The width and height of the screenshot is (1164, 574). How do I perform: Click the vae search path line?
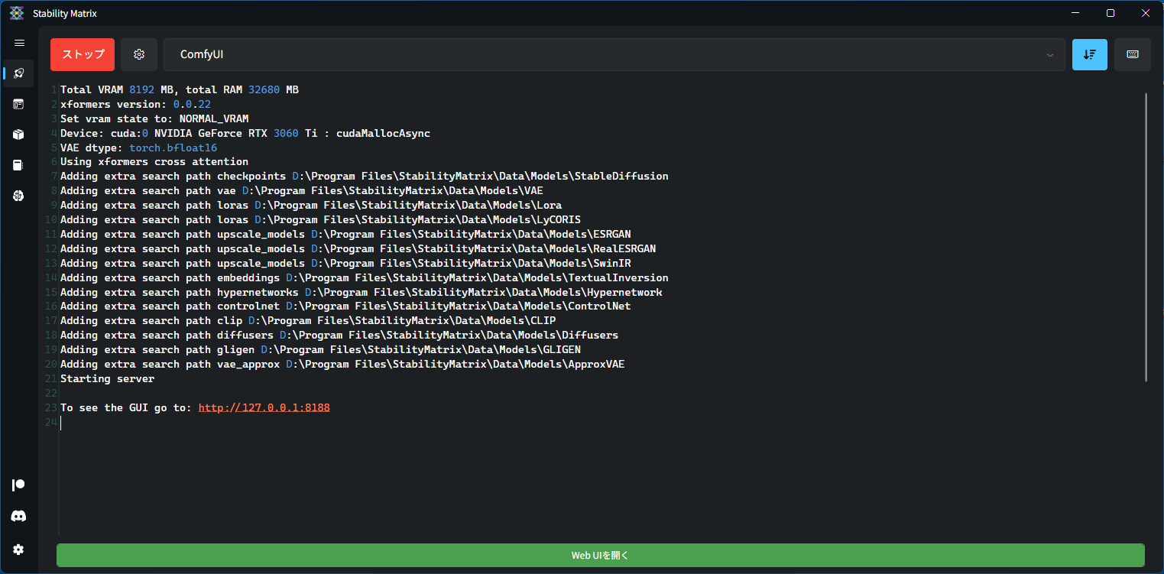(302, 190)
